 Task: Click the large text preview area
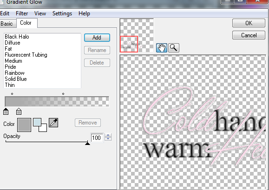[193, 122]
